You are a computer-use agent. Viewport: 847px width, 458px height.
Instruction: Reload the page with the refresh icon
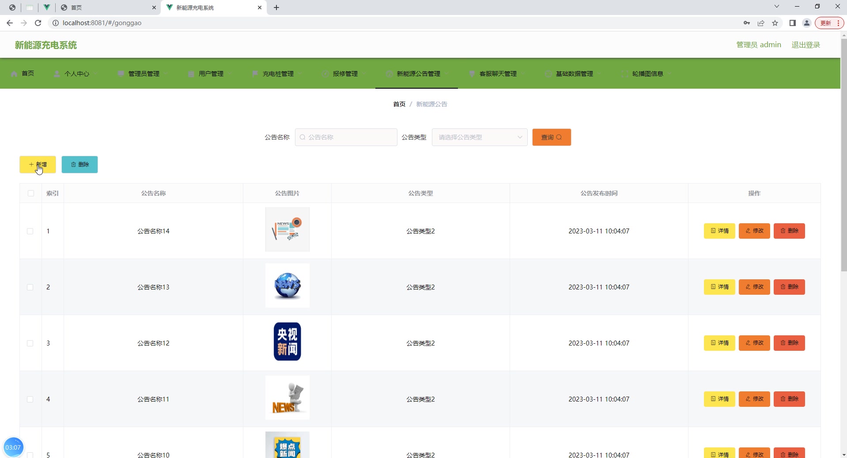click(x=38, y=23)
